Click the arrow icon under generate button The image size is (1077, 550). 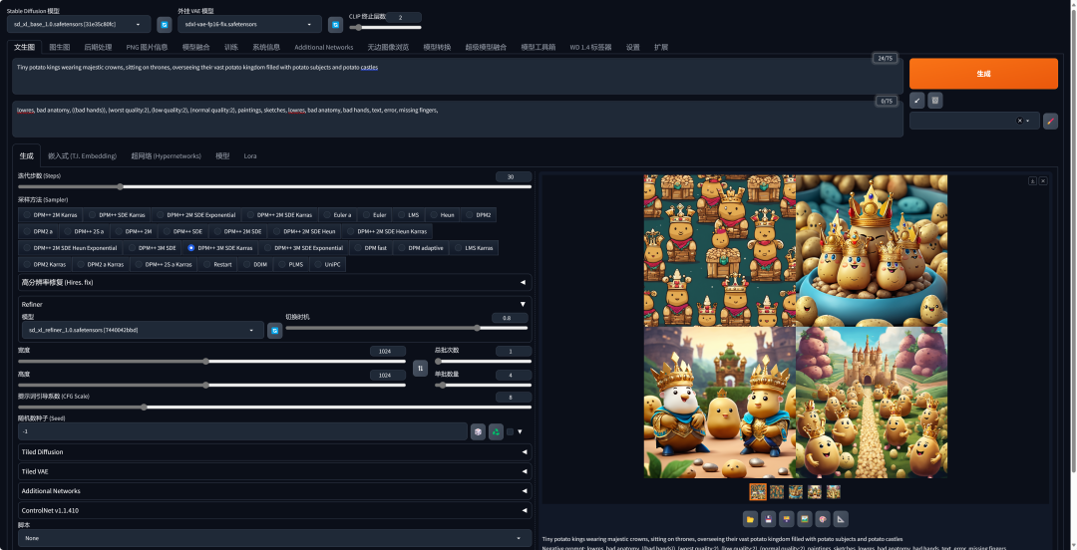(x=917, y=100)
